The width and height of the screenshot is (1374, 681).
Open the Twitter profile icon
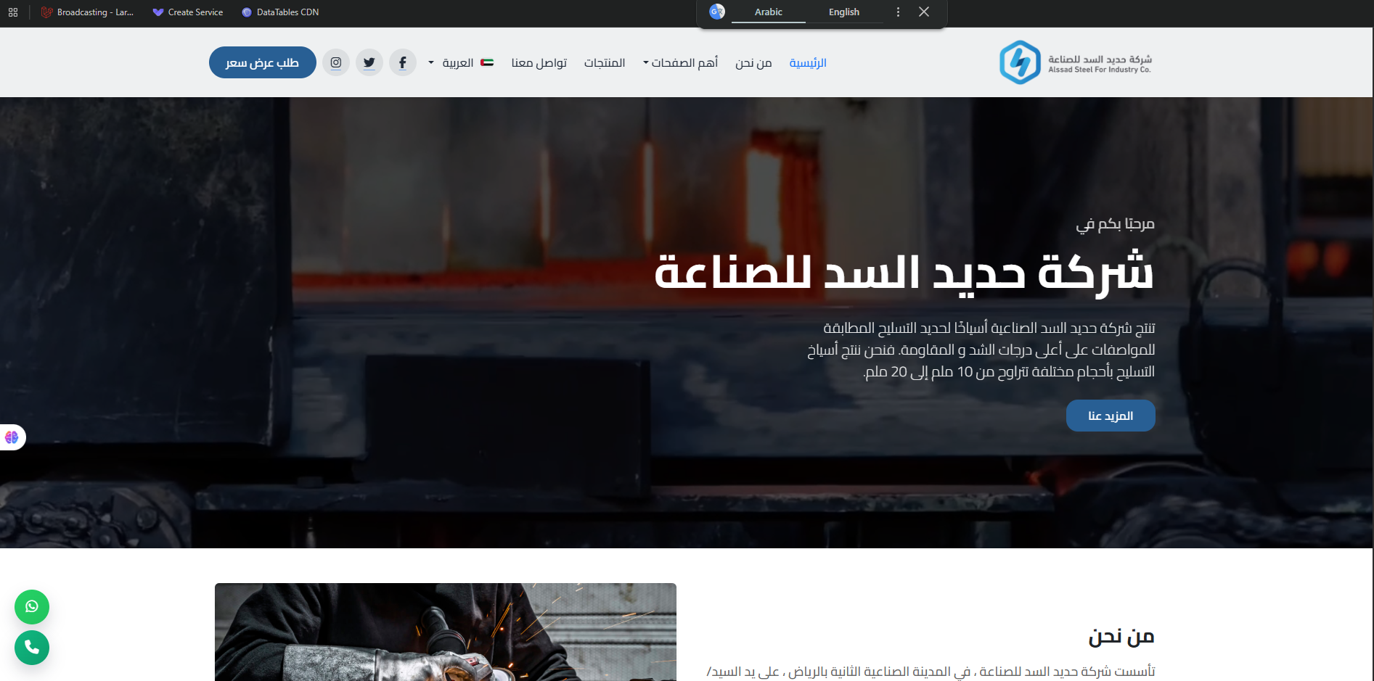point(369,62)
